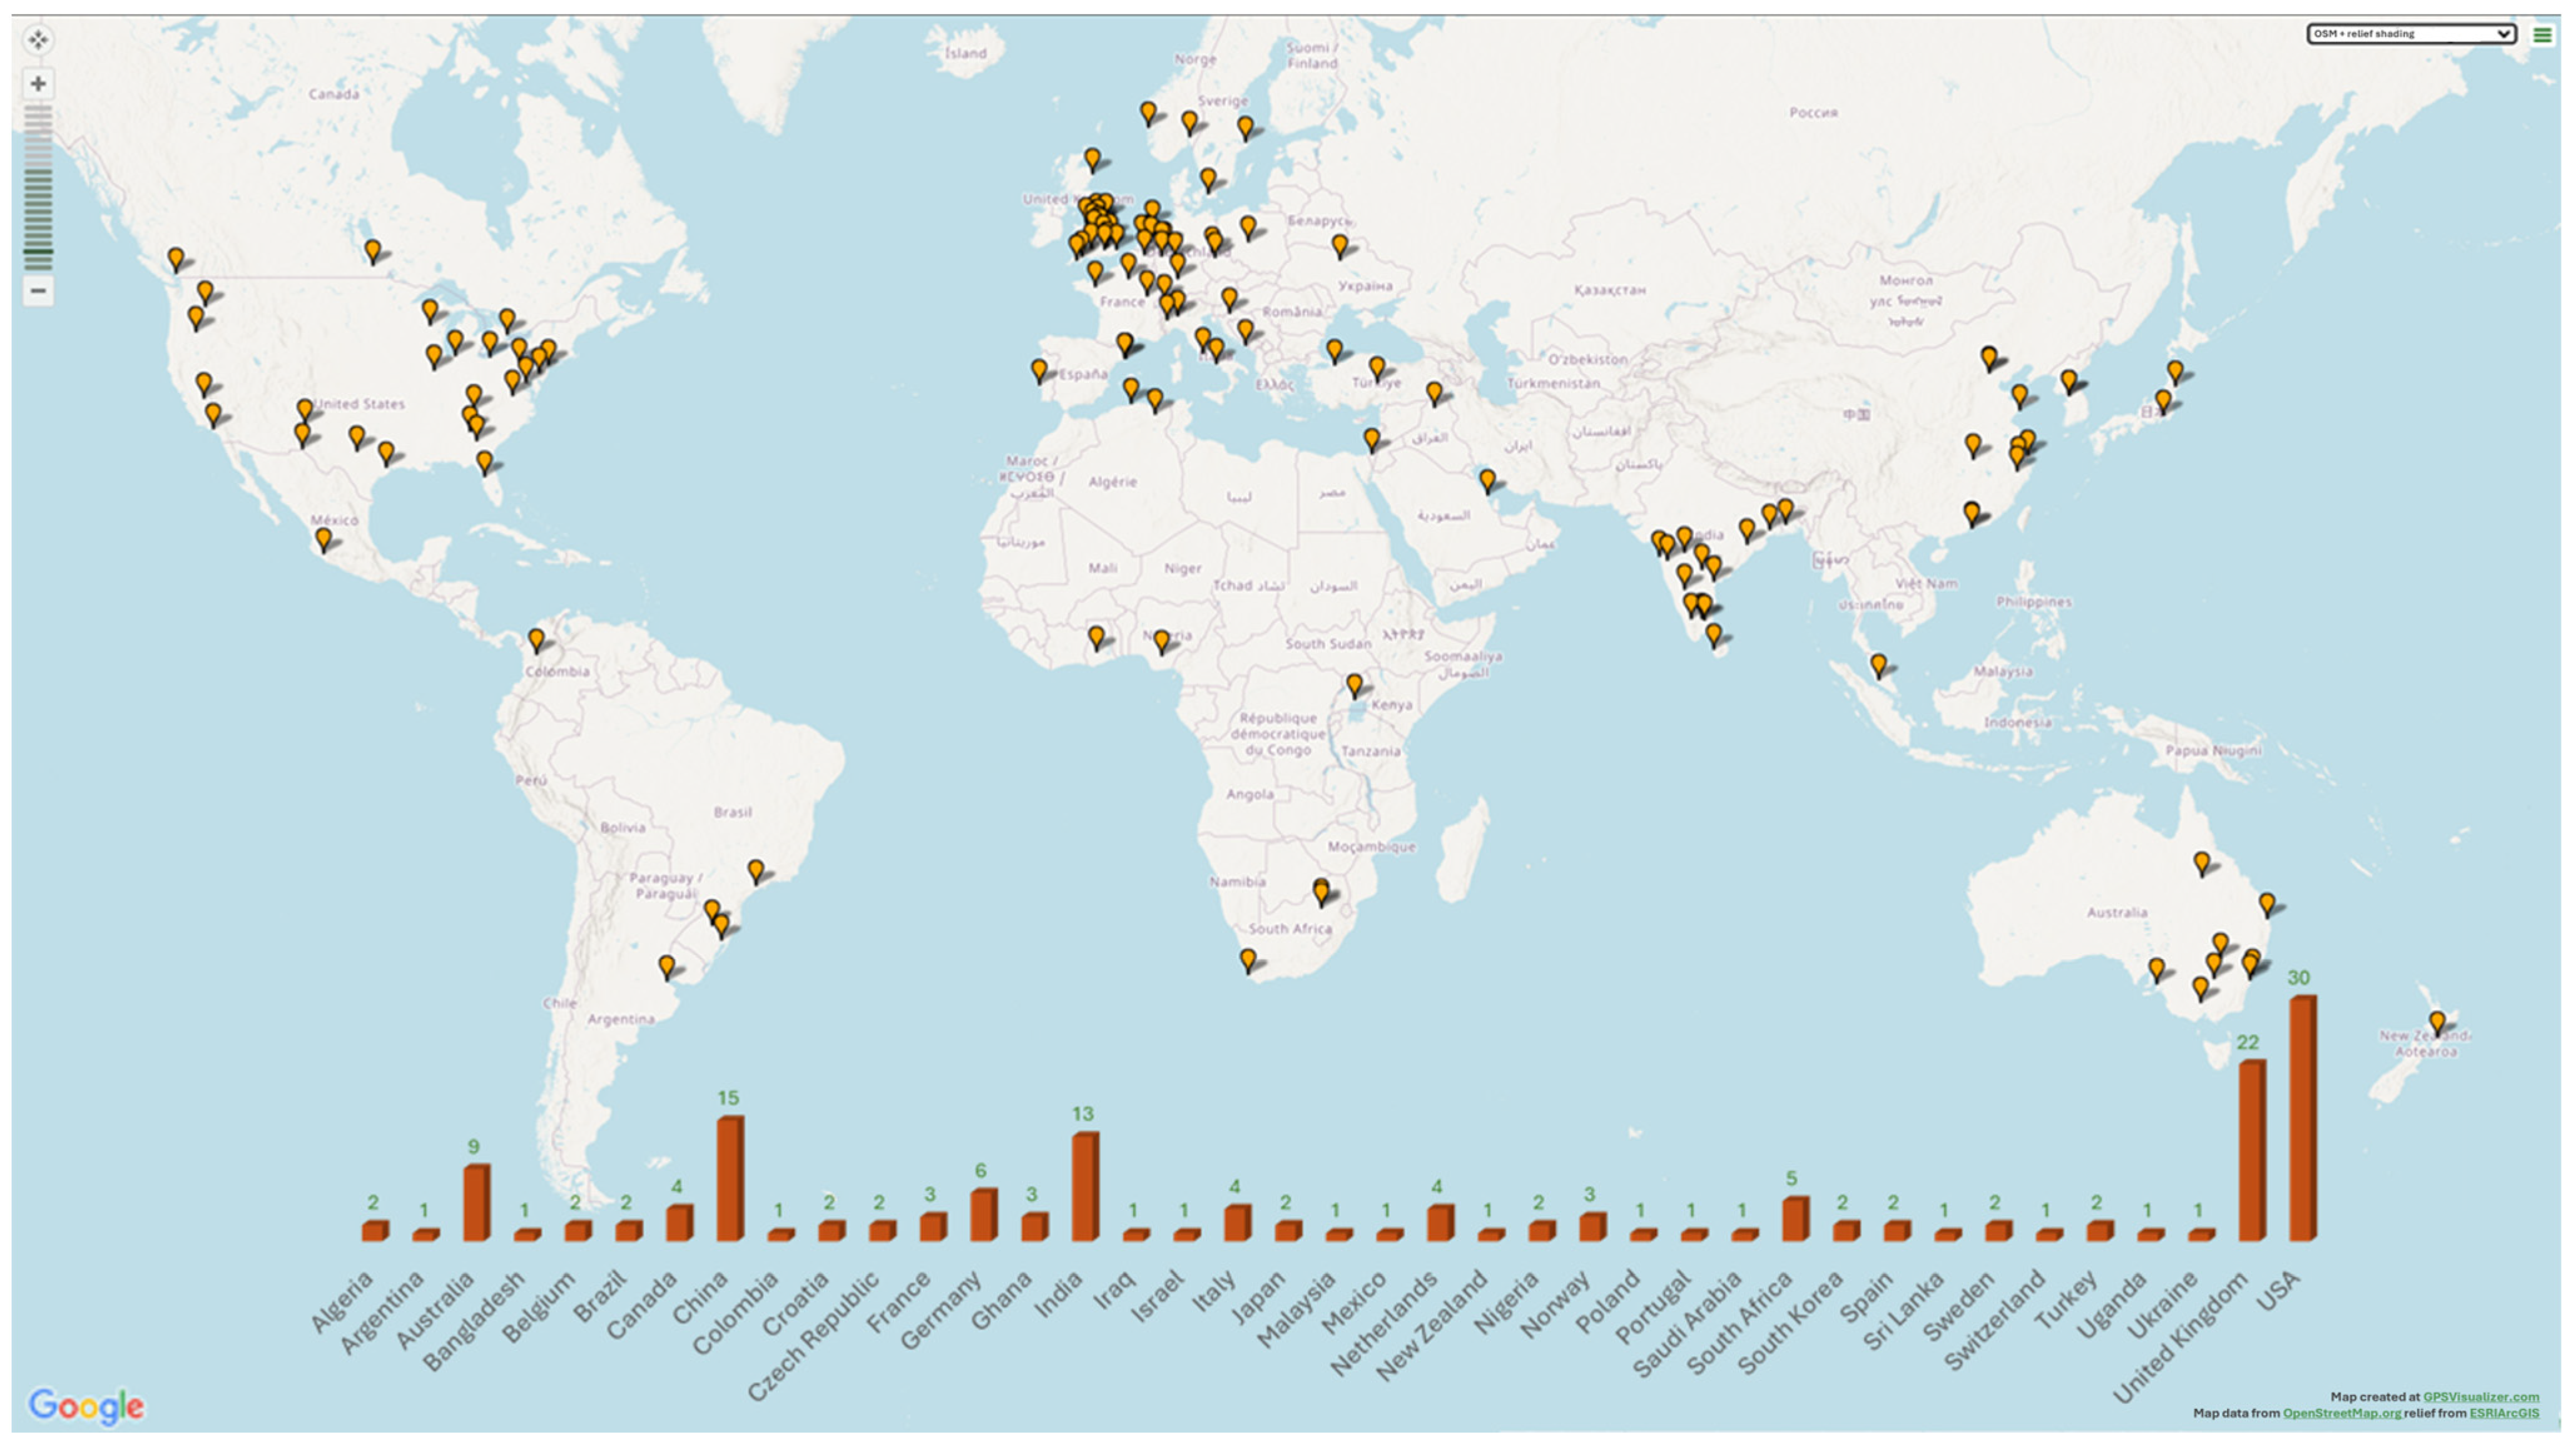The height and width of the screenshot is (1447, 2576).
Task: Click the Portugal marker left of España
Action: (1039, 369)
